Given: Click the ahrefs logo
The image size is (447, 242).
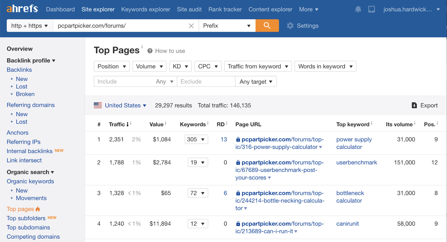Looking at the screenshot, I should pos(22,9).
